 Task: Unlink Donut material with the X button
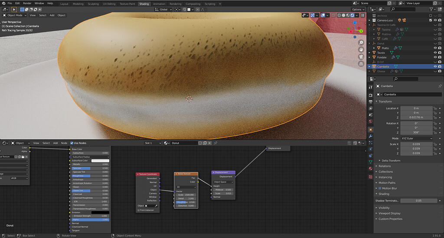coord(209,143)
